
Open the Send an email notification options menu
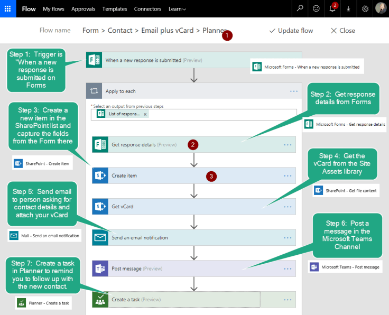tap(288, 238)
